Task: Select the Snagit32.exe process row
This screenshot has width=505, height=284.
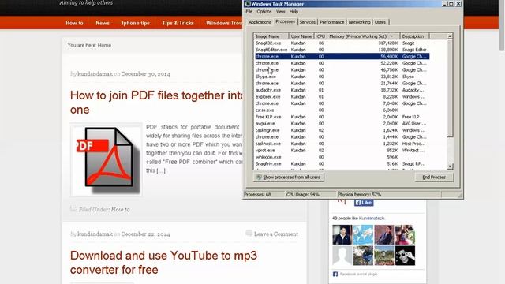Action: tap(342, 43)
